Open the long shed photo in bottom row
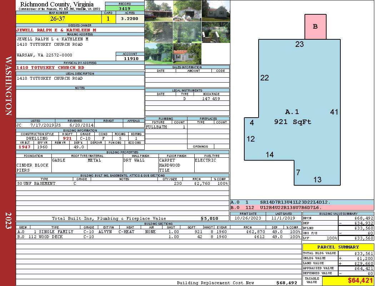Screen dimensions: 375x286 159,54
